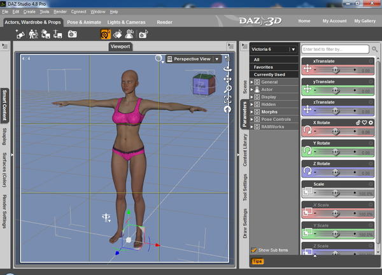Switch to Lights & Cameras activity tab

126,22
